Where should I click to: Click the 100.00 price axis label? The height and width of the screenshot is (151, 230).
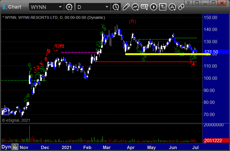pos(210,78)
